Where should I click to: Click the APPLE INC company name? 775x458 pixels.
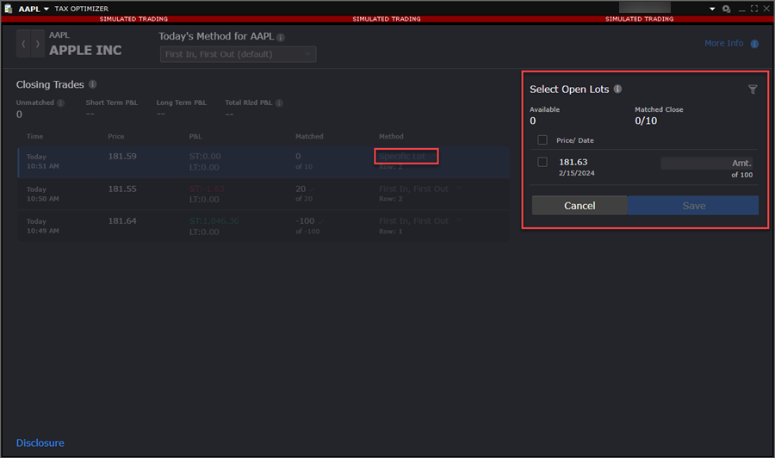pos(85,51)
